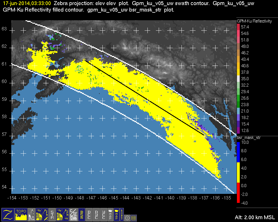Toggle the WCC layer icon
Screen dimensions: 278x222
click(104, 214)
